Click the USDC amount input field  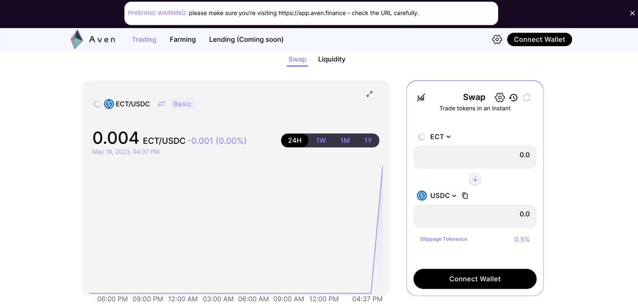pyautogui.click(x=475, y=216)
